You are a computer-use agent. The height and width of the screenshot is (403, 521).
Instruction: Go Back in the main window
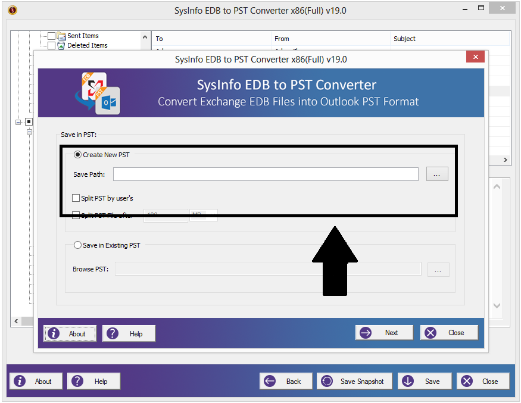(x=286, y=381)
